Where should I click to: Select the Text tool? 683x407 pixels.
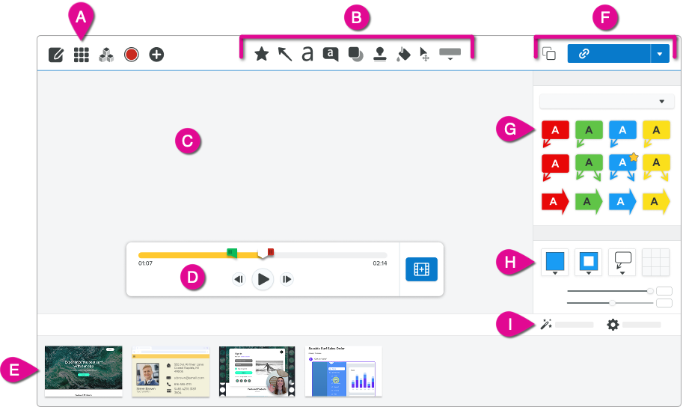pyautogui.click(x=307, y=54)
